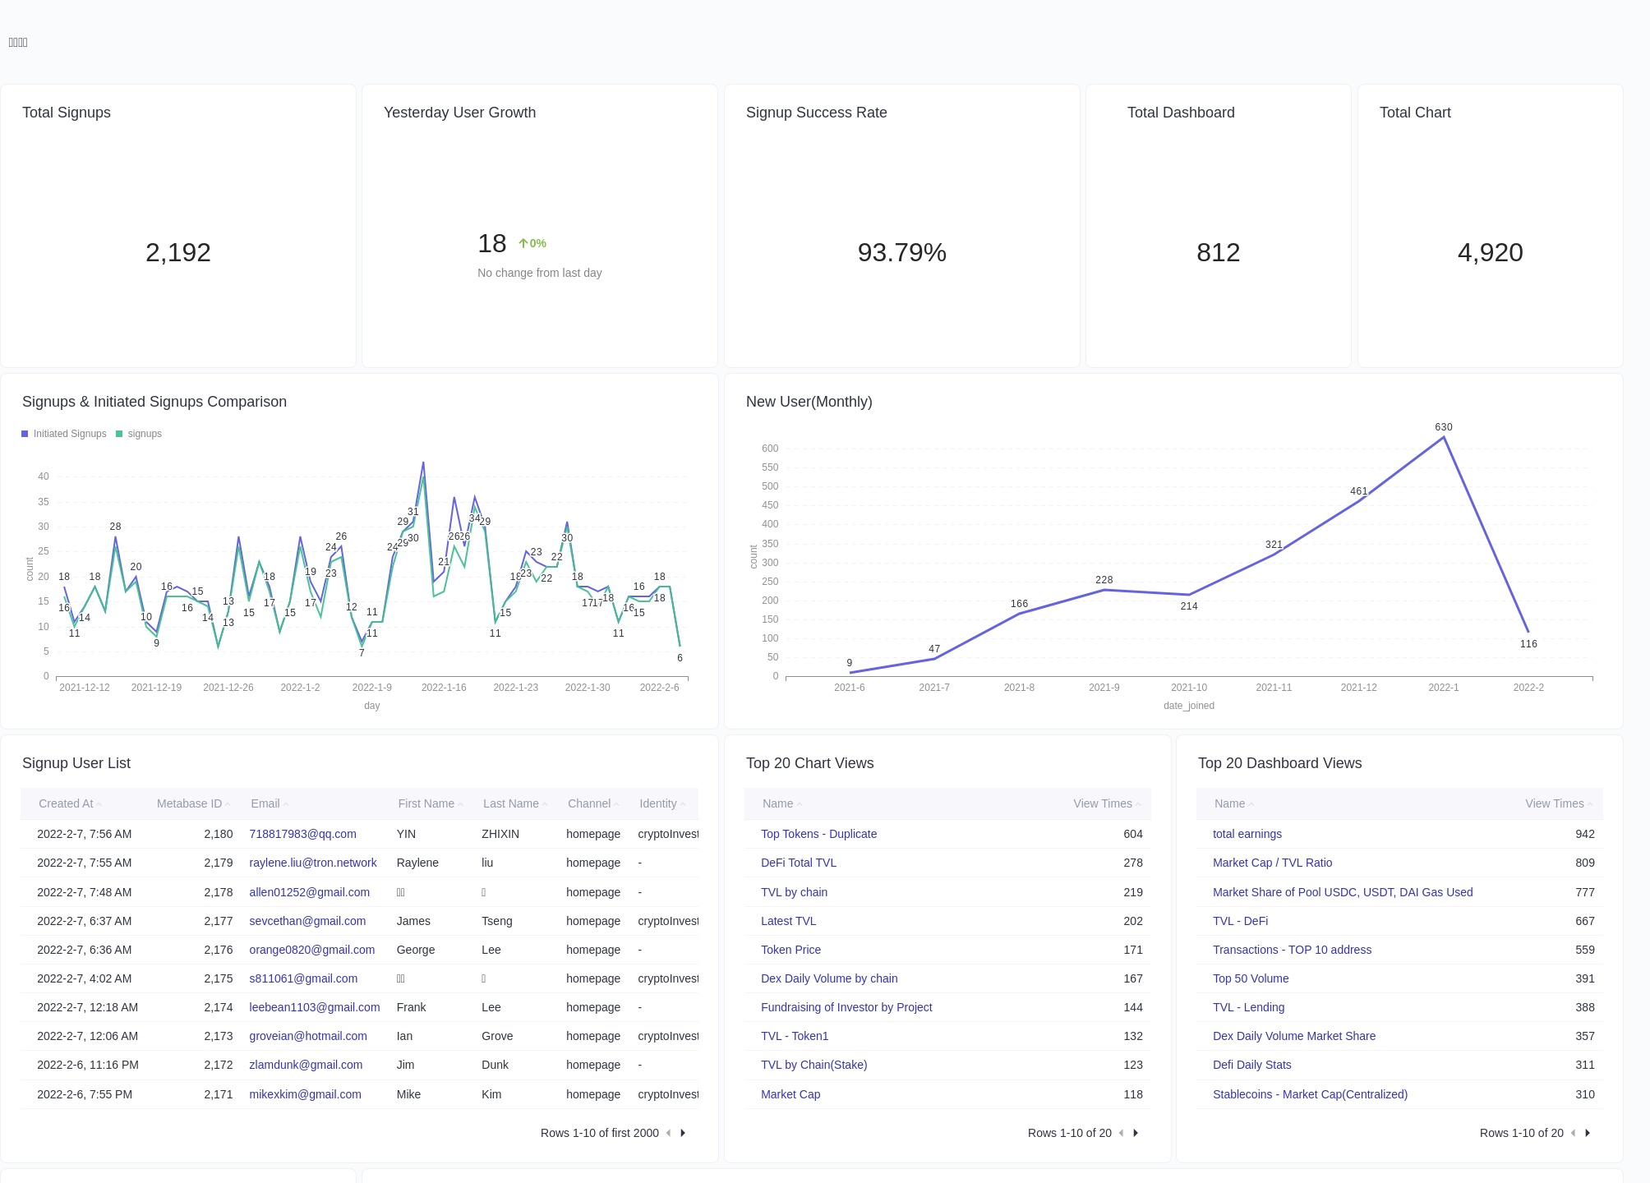The image size is (1650, 1183).
Task: Open the DeFi Total TVL chart
Action: pos(798,863)
